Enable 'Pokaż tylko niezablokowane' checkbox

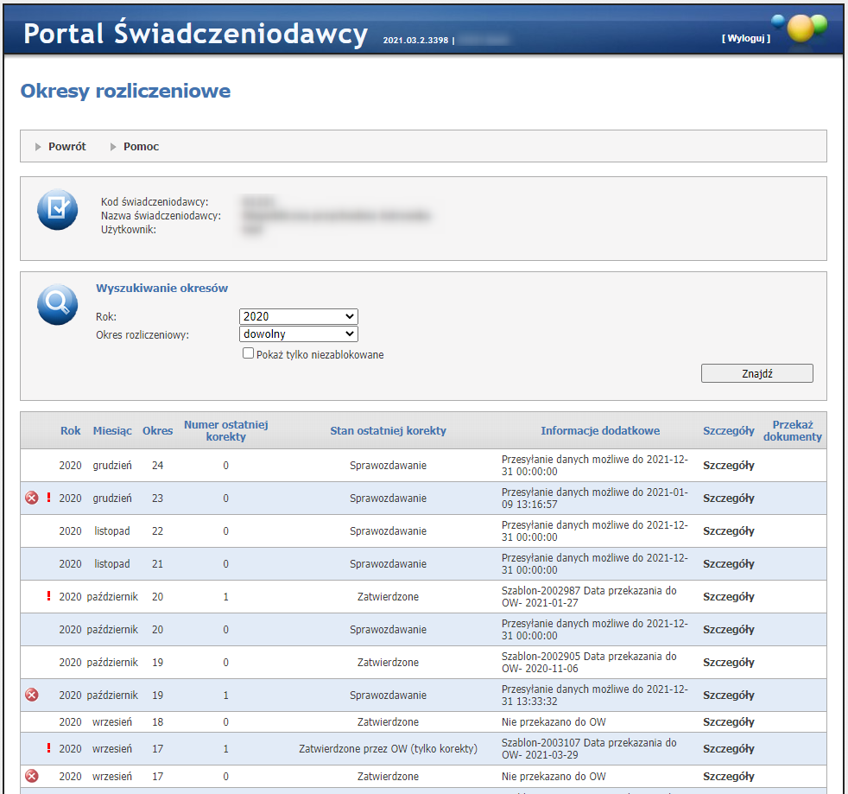[x=249, y=353]
